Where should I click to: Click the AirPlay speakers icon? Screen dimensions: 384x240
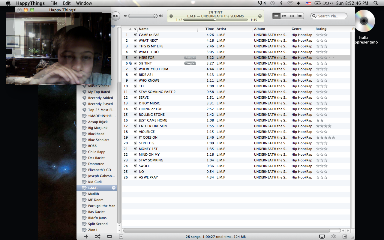click(x=322, y=237)
